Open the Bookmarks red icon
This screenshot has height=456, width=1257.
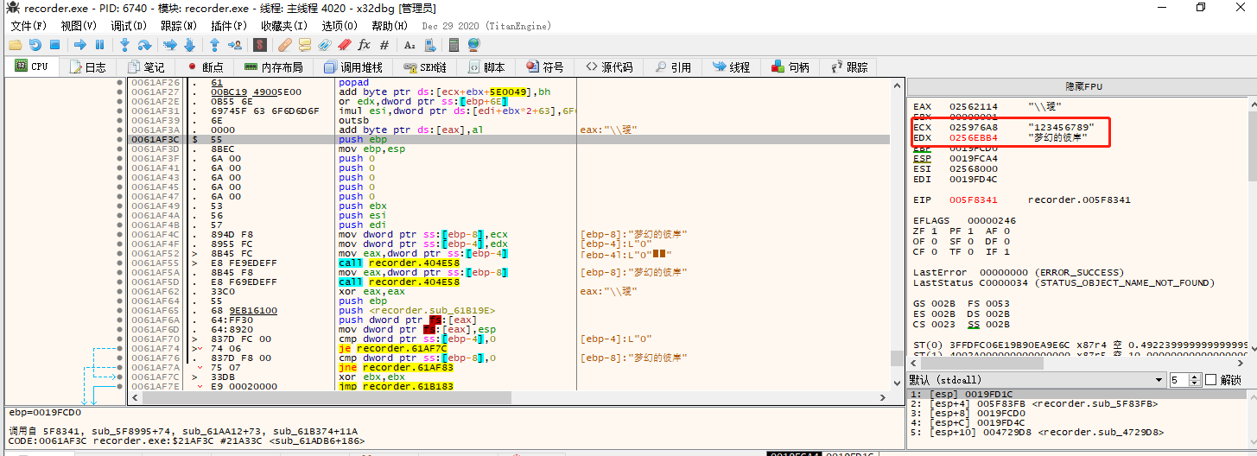tap(345, 45)
